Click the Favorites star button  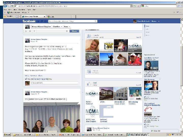[8, 16]
